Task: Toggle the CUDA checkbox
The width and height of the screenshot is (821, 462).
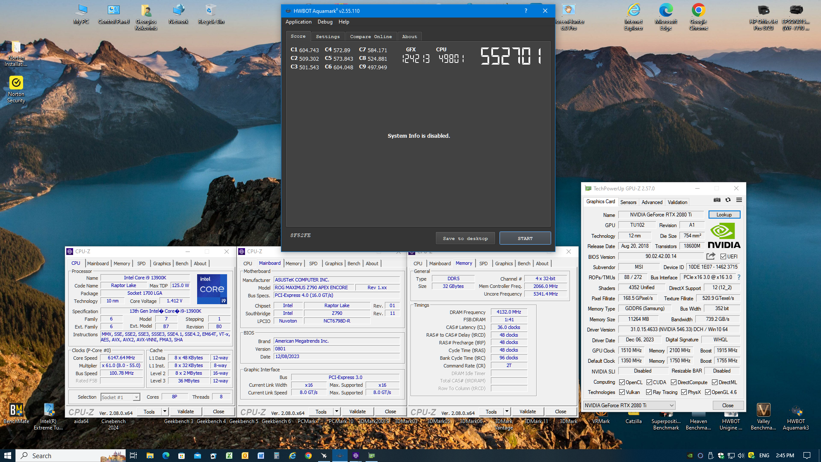Action: [x=649, y=382]
